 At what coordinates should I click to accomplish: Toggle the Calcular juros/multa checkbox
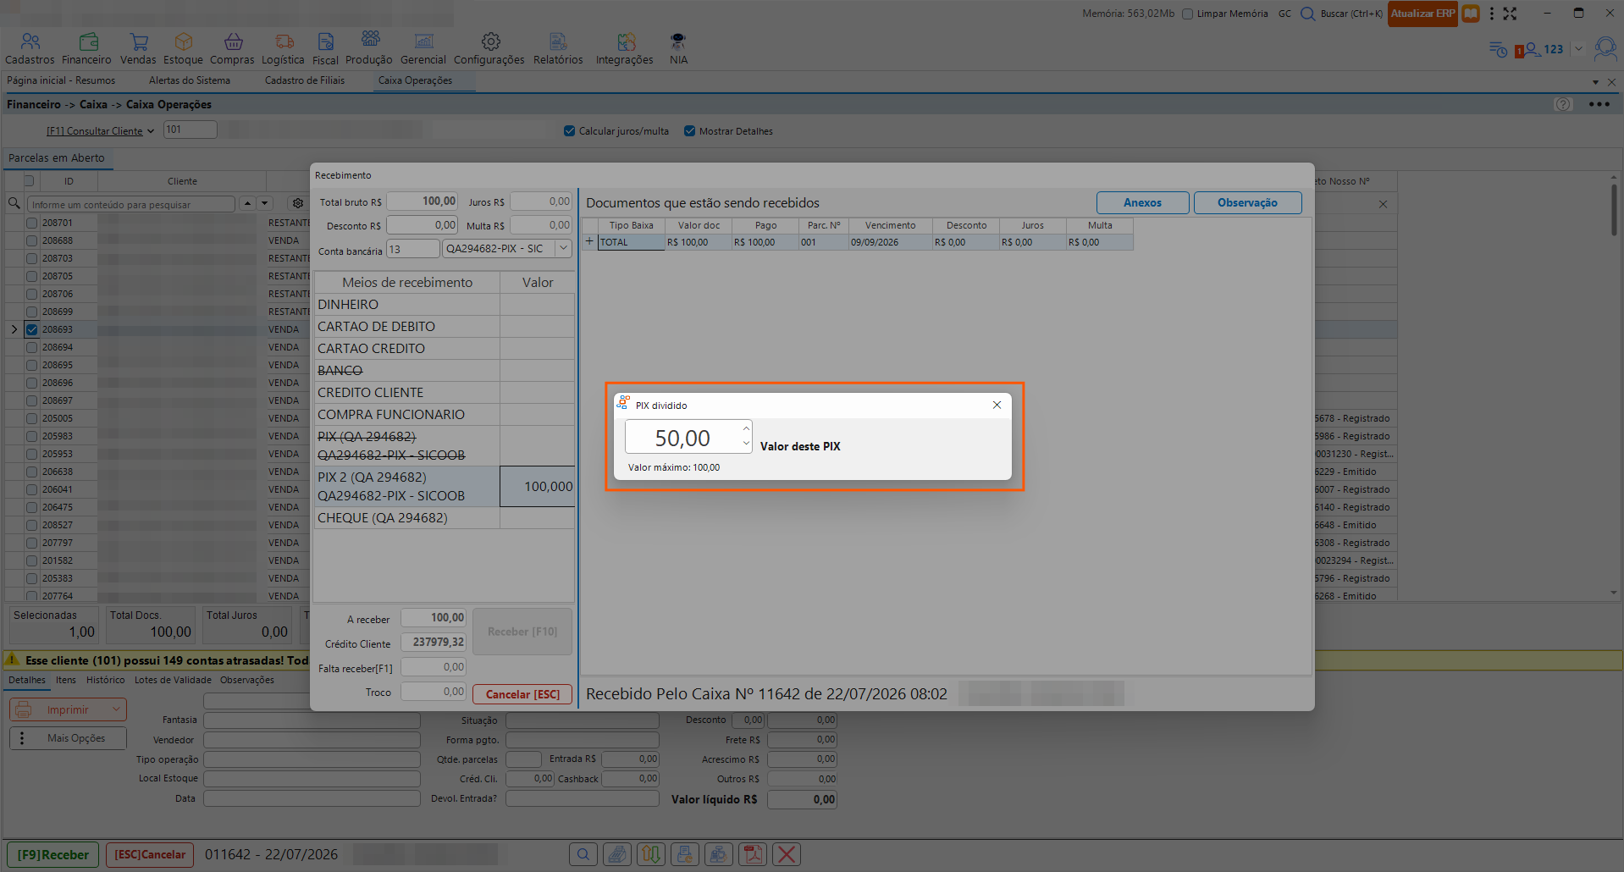[x=569, y=131]
